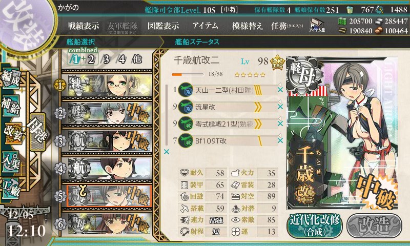Switch to fleet 4 tab
Viewport: 410px width, 246px height.
(x=122, y=59)
